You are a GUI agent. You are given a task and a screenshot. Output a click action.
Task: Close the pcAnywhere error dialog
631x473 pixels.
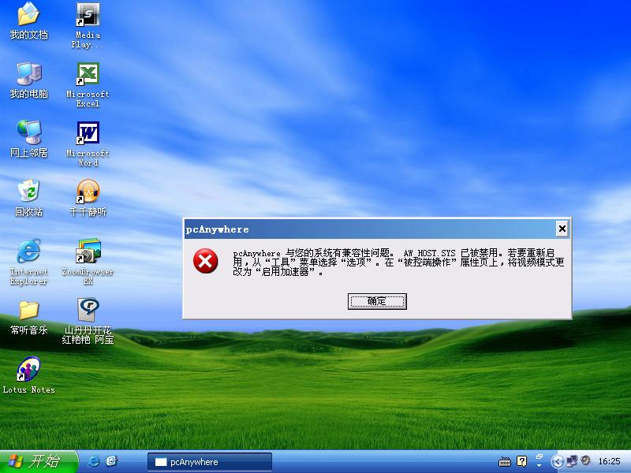point(562,229)
